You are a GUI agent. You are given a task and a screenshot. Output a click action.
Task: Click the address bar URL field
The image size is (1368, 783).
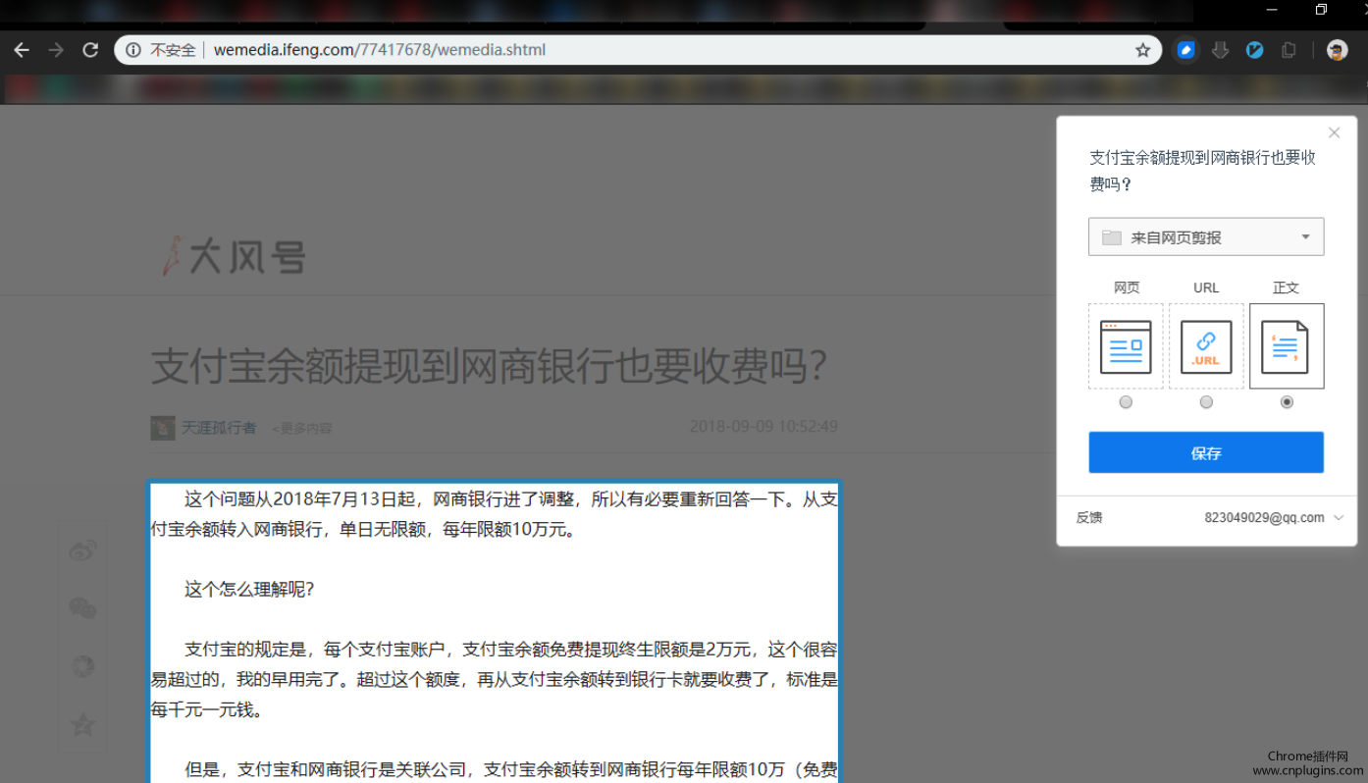coord(638,50)
